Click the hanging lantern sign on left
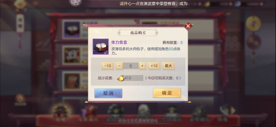Screen dimensions: 276x127 click(20, 23)
